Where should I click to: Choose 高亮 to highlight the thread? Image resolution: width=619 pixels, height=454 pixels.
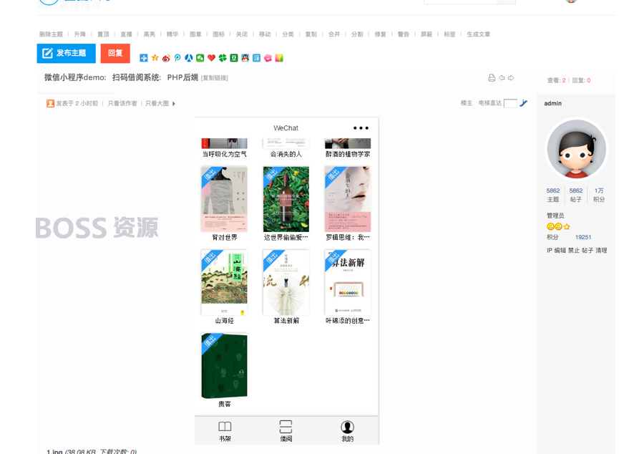(x=150, y=34)
